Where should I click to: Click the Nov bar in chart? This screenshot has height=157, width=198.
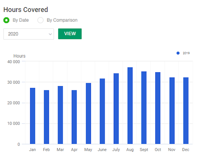[172, 111]
